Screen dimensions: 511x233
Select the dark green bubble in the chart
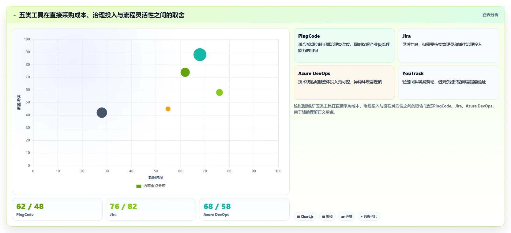[185, 72]
